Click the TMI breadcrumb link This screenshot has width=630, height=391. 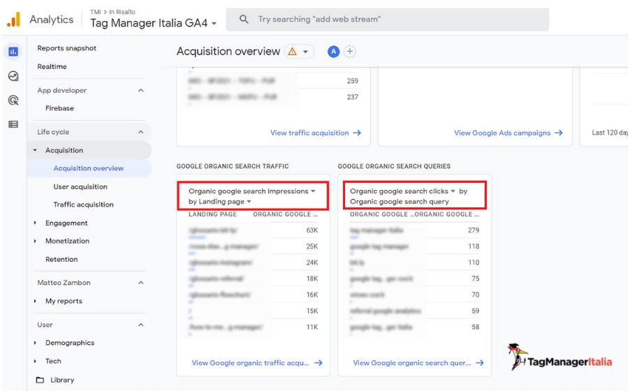(96, 12)
